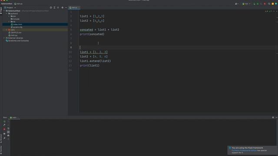Click the Locate/Select Opened File target icon

pos(51,8)
